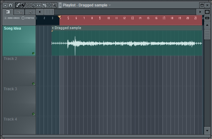Open the Dragged sample clip menu icon

tap(53, 28)
